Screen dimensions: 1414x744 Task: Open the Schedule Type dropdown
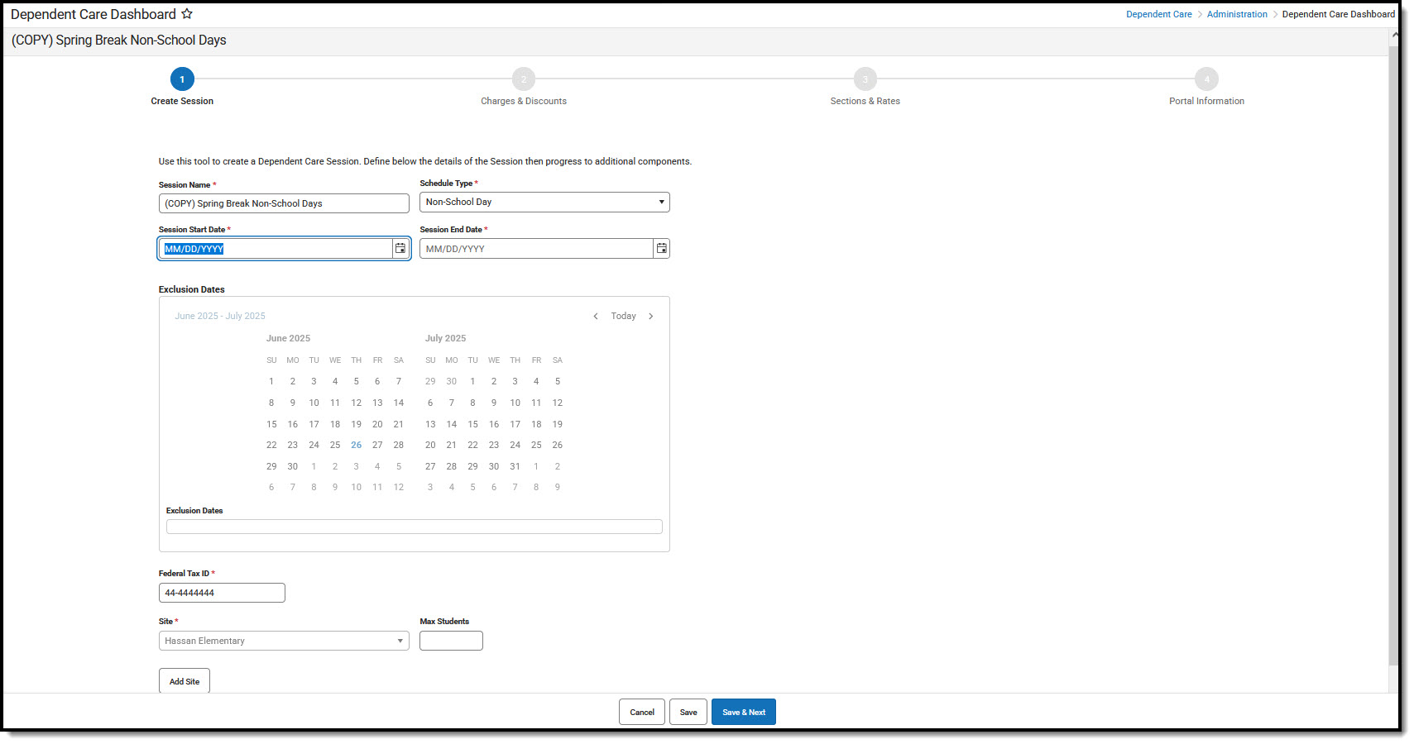point(544,202)
